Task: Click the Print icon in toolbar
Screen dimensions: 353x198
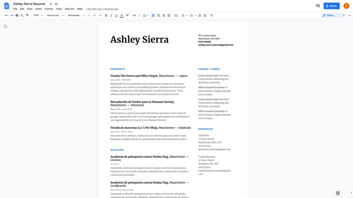Action: pyautogui.click(x=17, y=15)
